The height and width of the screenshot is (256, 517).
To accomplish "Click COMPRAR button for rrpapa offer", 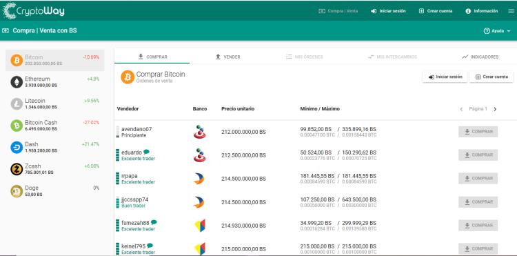I will [x=478, y=179].
